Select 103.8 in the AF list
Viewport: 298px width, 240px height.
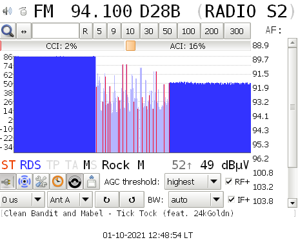(x=263, y=201)
